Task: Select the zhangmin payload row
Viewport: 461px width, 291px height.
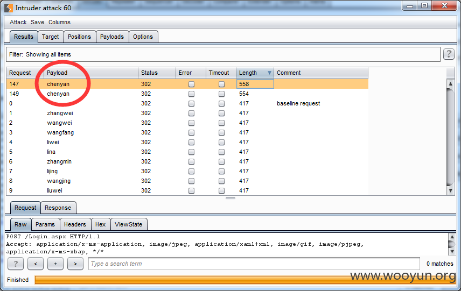Action: pyautogui.click(x=187, y=161)
